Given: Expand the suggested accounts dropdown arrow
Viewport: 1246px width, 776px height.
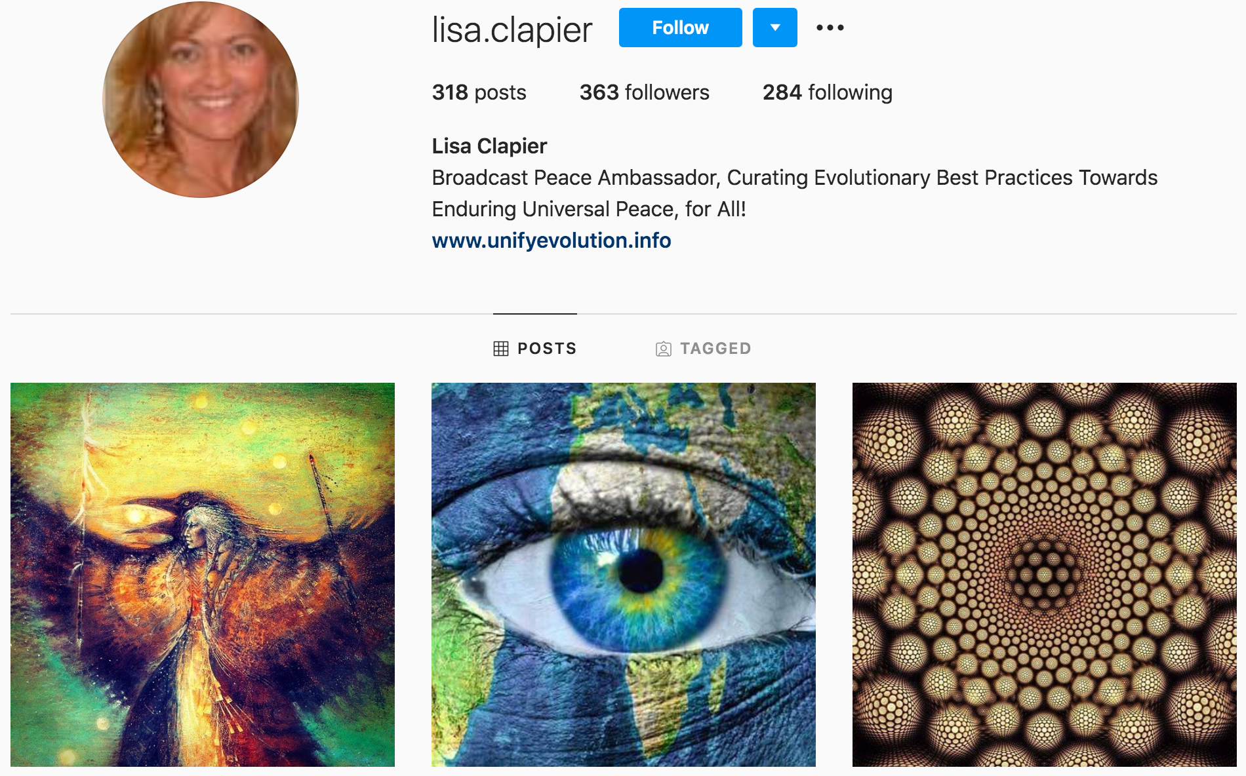Looking at the screenshot, I should click(774, 28).
